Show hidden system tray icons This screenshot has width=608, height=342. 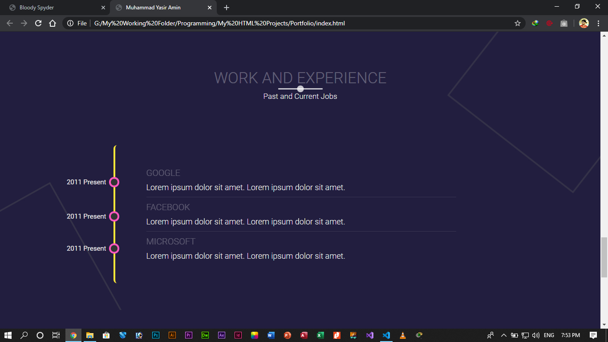[x=503, y=335]
